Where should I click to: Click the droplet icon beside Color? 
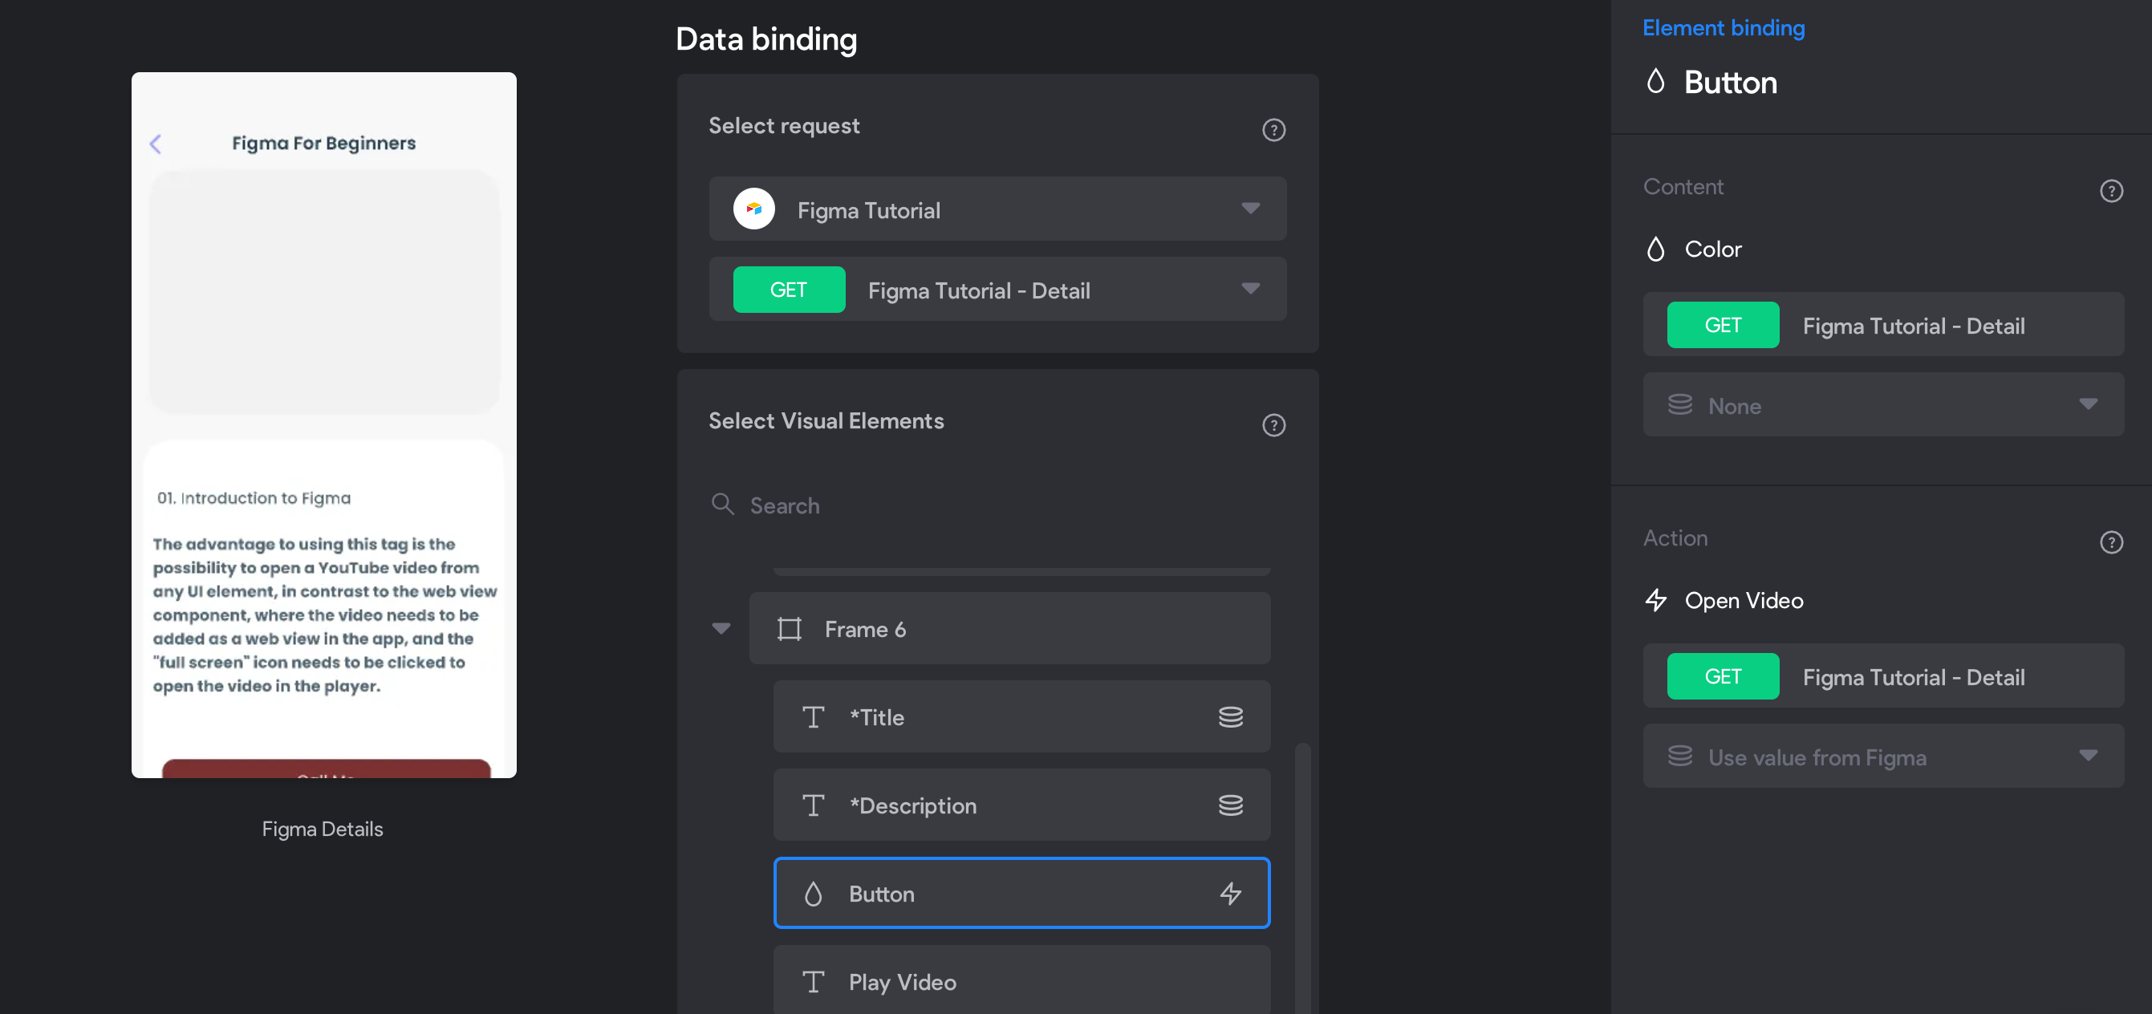coord(1655,249)
